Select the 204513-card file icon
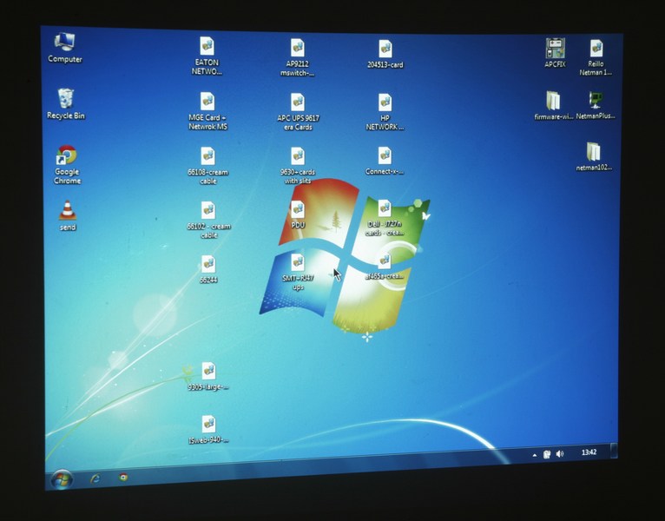The image size is (665, 521). tap(385, 54)
